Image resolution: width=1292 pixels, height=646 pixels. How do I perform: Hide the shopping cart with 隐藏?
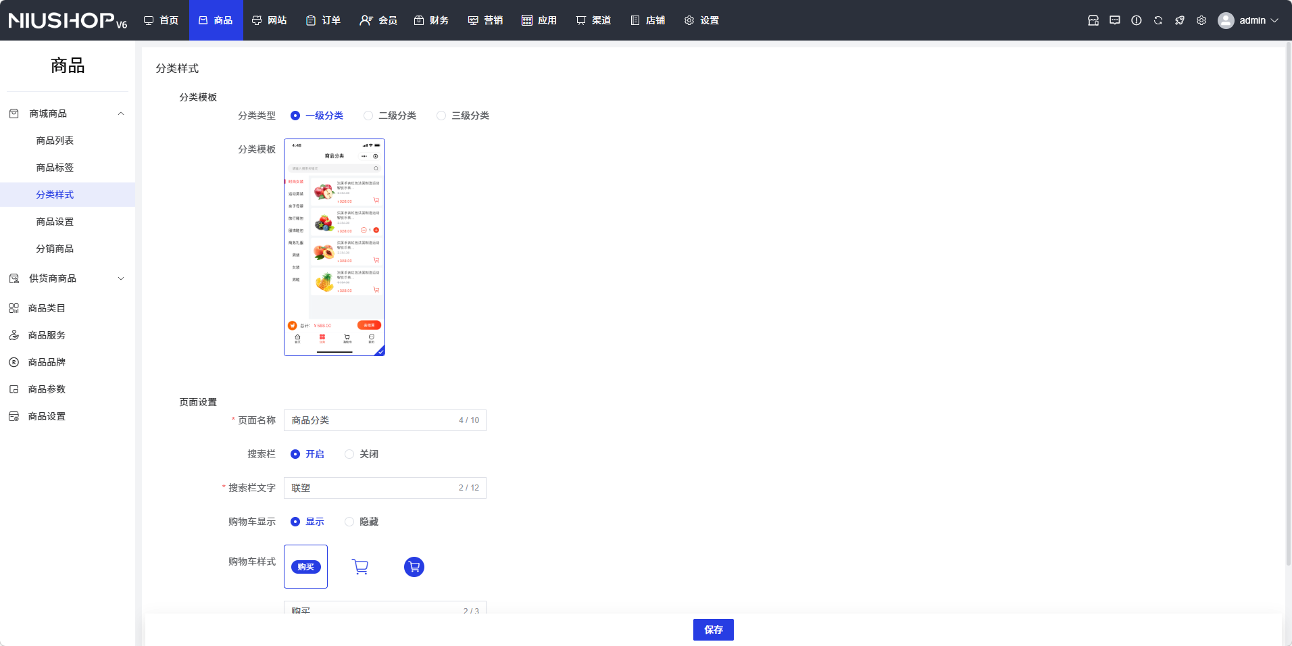coord(349,522)
